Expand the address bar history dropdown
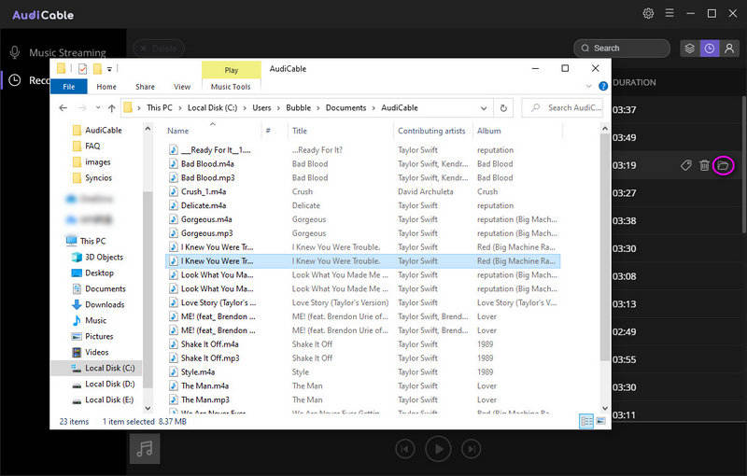 click(484, 108)
